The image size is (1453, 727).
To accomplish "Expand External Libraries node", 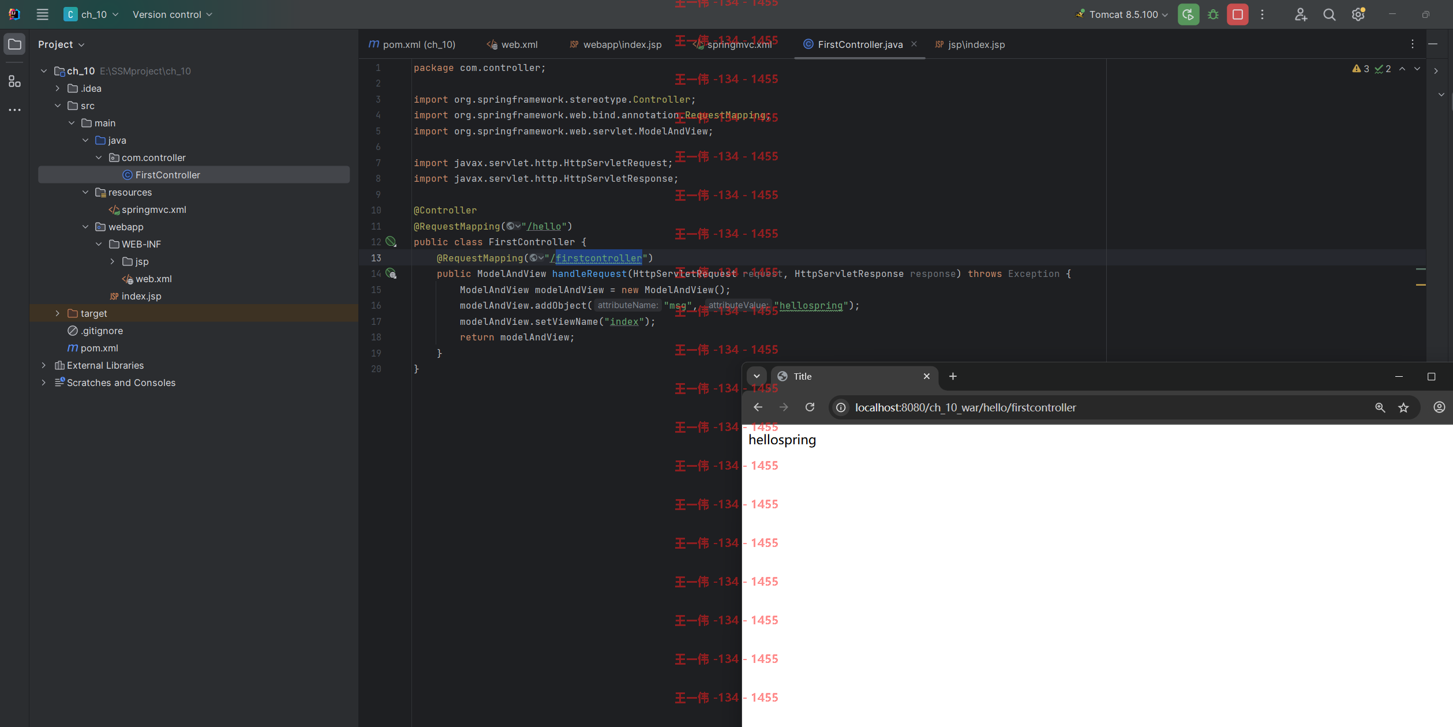I will pos(44,365).
